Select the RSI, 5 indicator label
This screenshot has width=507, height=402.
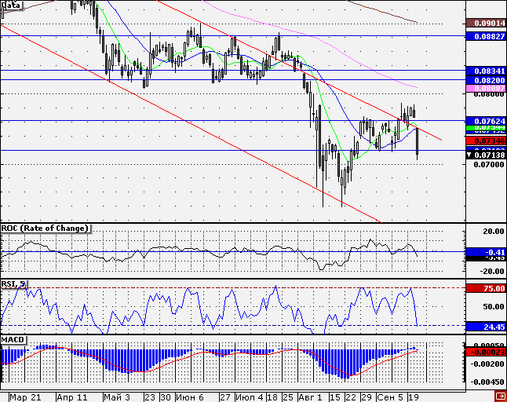click(x=16, y=283)
